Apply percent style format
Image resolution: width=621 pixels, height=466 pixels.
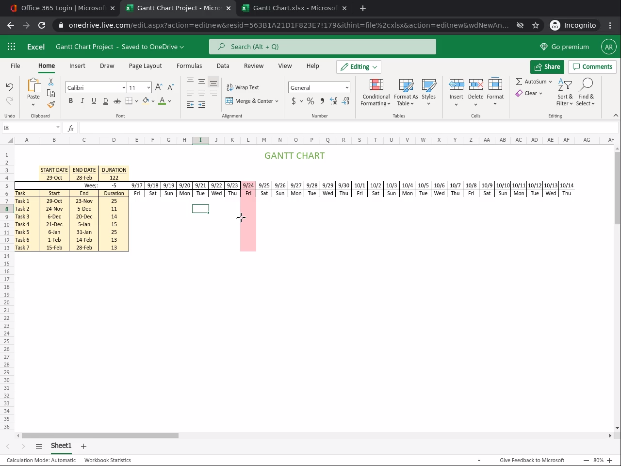pos(310,101)
